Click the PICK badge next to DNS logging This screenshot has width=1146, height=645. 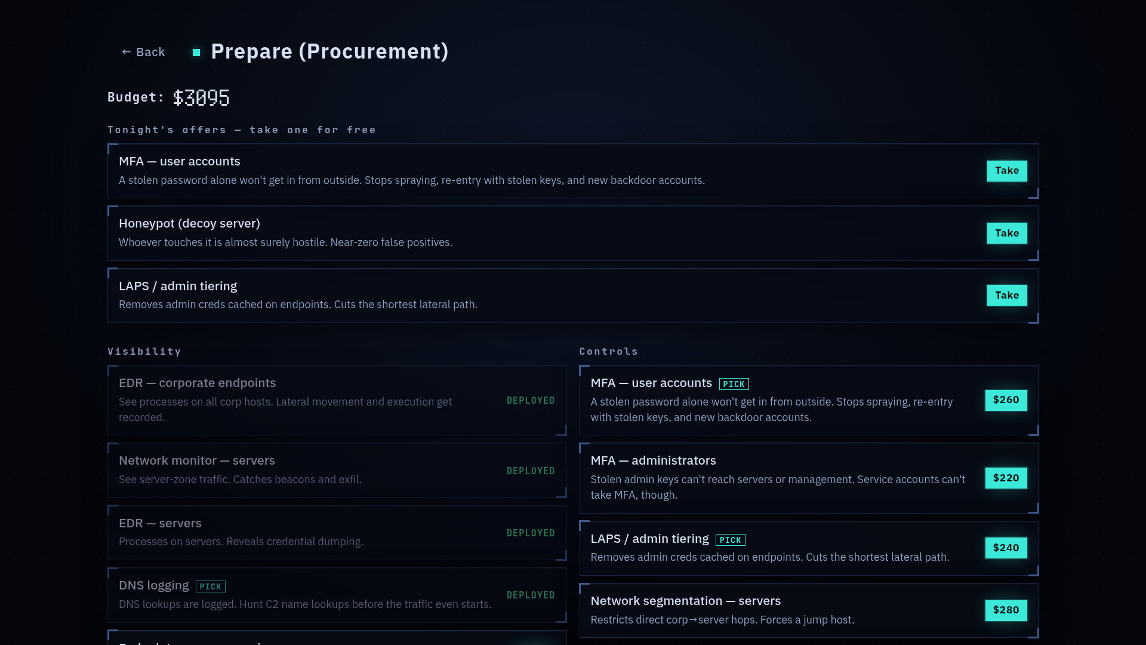(211, 586)
